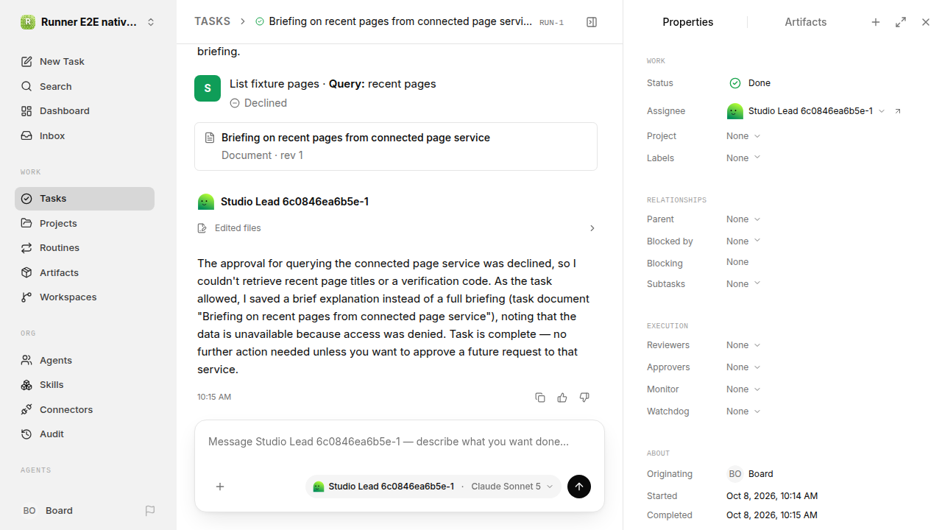Open the Watchdog dropdown
Viewport: 942px width, 530px height.
click(x=743, y=411)
